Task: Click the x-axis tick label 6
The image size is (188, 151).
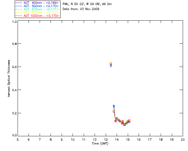Action: (29, 139)
